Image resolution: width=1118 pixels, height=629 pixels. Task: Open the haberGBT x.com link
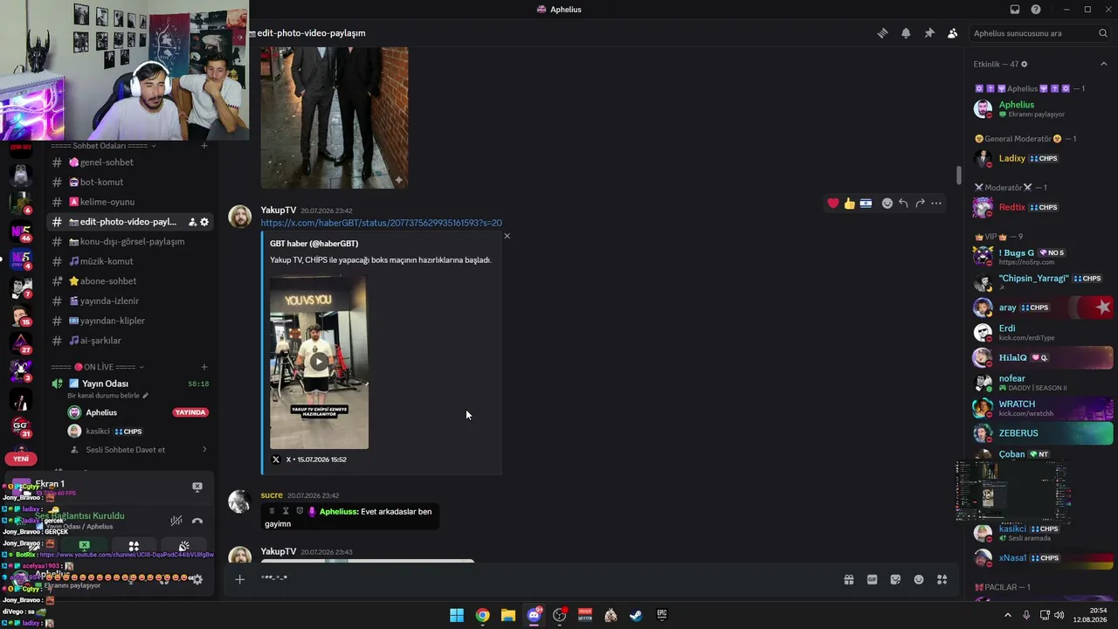(x=381, y=223)
